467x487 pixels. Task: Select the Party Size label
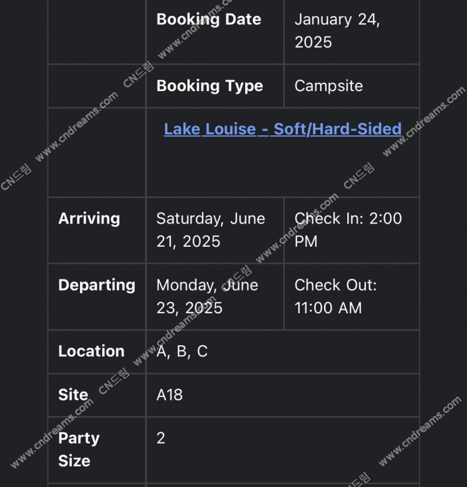pyautogui.click(x=79, y=450)
